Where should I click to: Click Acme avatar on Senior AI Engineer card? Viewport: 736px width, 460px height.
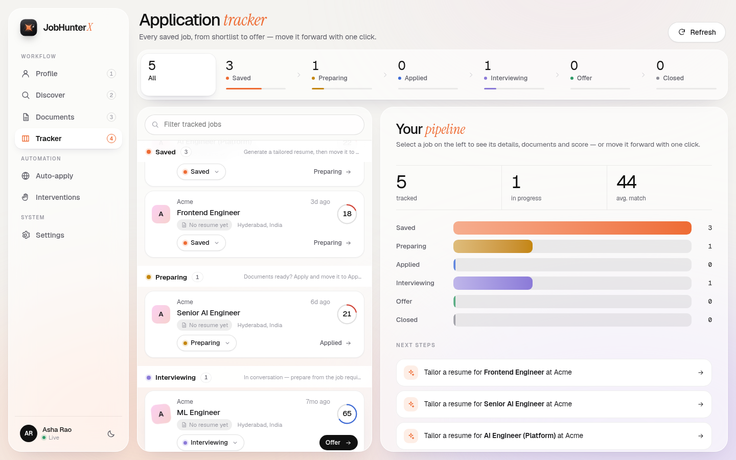point(161,314)
